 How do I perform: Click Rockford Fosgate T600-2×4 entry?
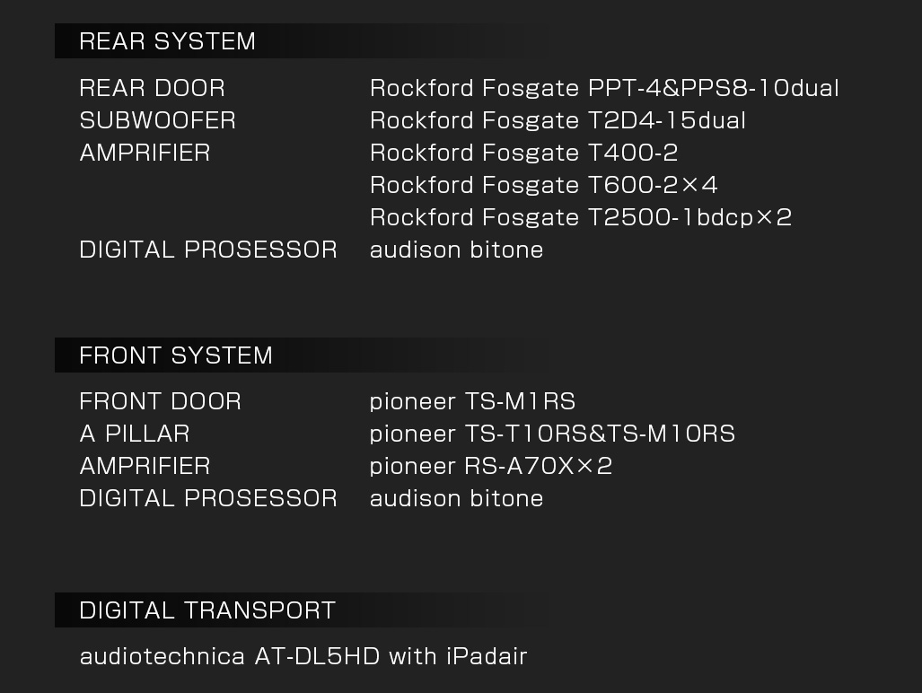(x=544, y=185)
